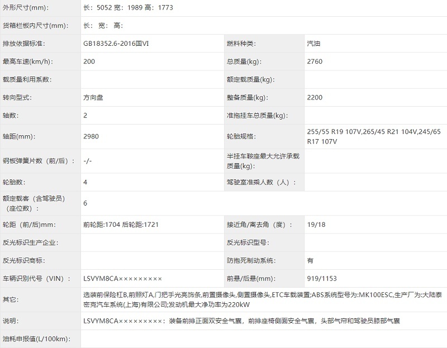Click the 总质量(kg) label
The image size is (447, 348).
click(244, 61)
